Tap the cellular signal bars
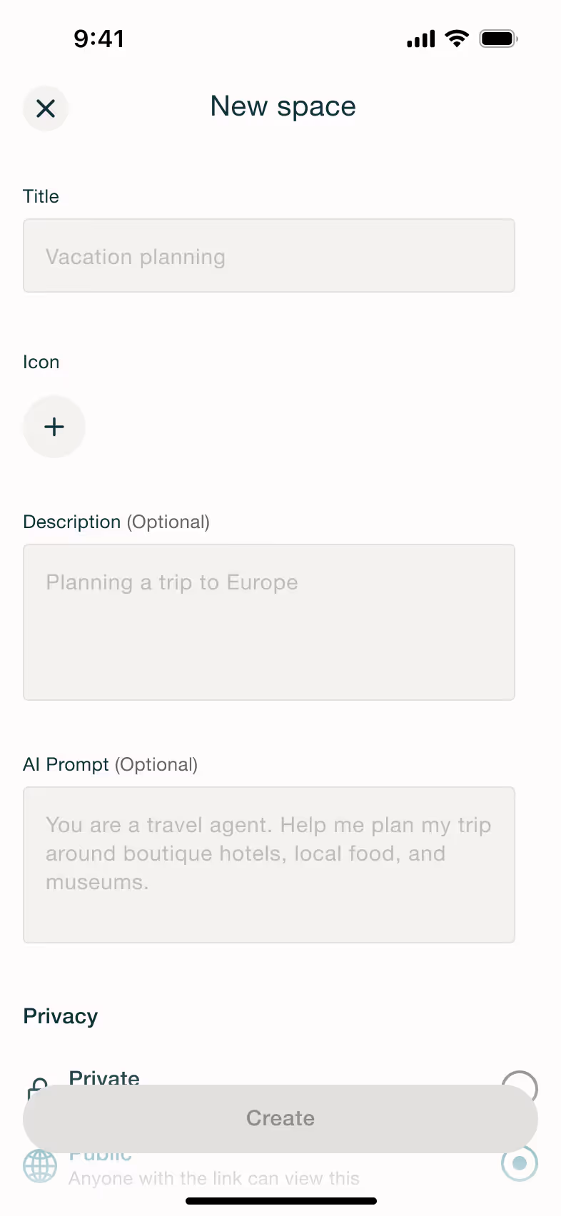The image size is (561, 1216). pyautogui.click(x=421, y=39)
